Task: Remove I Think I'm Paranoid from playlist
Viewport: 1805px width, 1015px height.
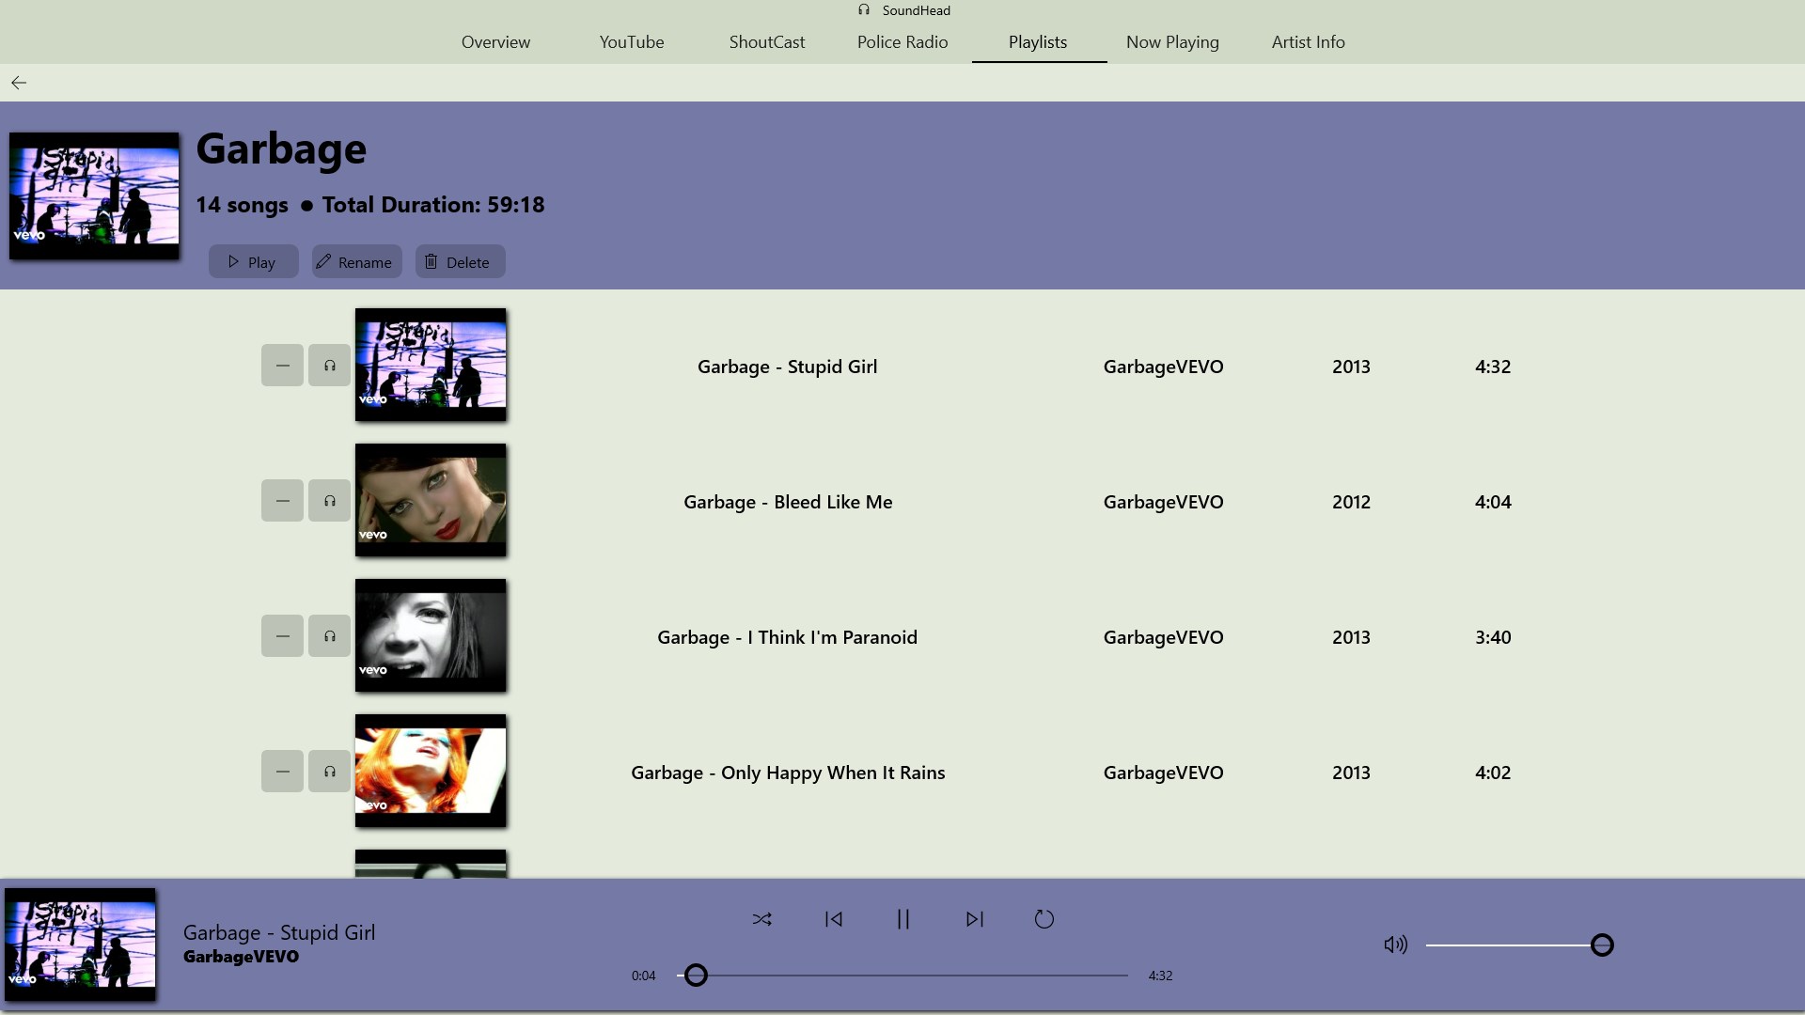Action: 282,636
